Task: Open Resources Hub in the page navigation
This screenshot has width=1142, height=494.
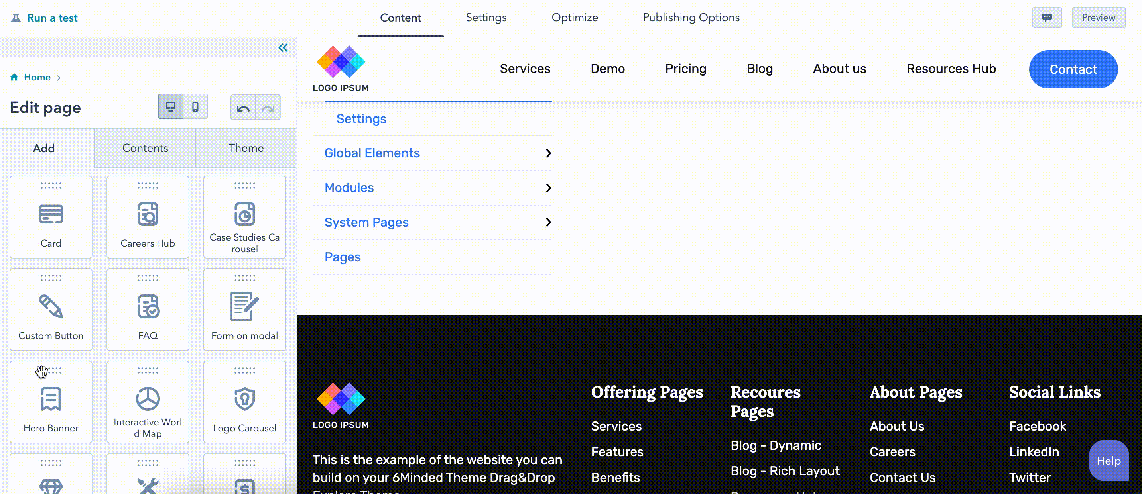Action: (x=951, y=69)
